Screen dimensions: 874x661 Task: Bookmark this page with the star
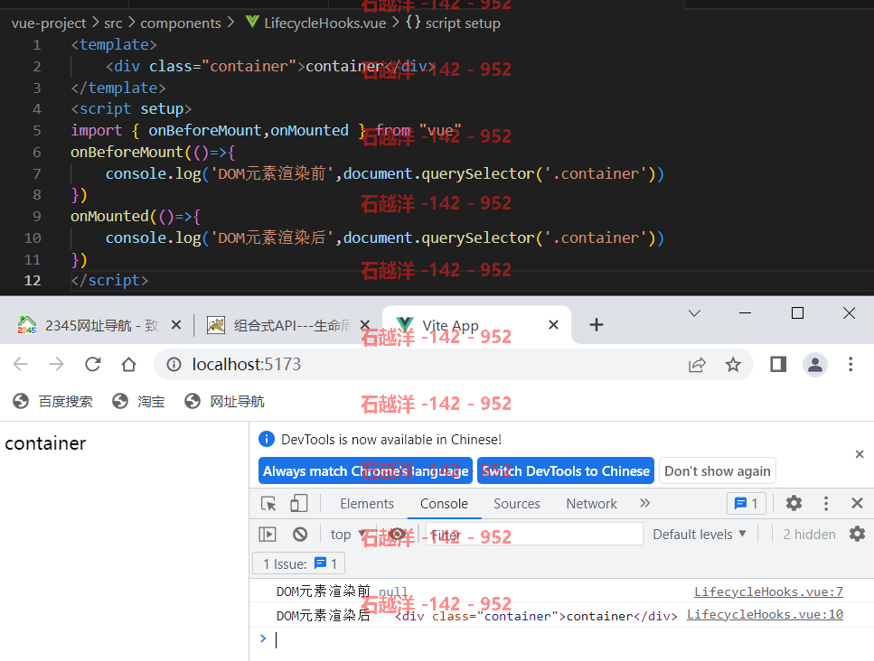(733, 365)
